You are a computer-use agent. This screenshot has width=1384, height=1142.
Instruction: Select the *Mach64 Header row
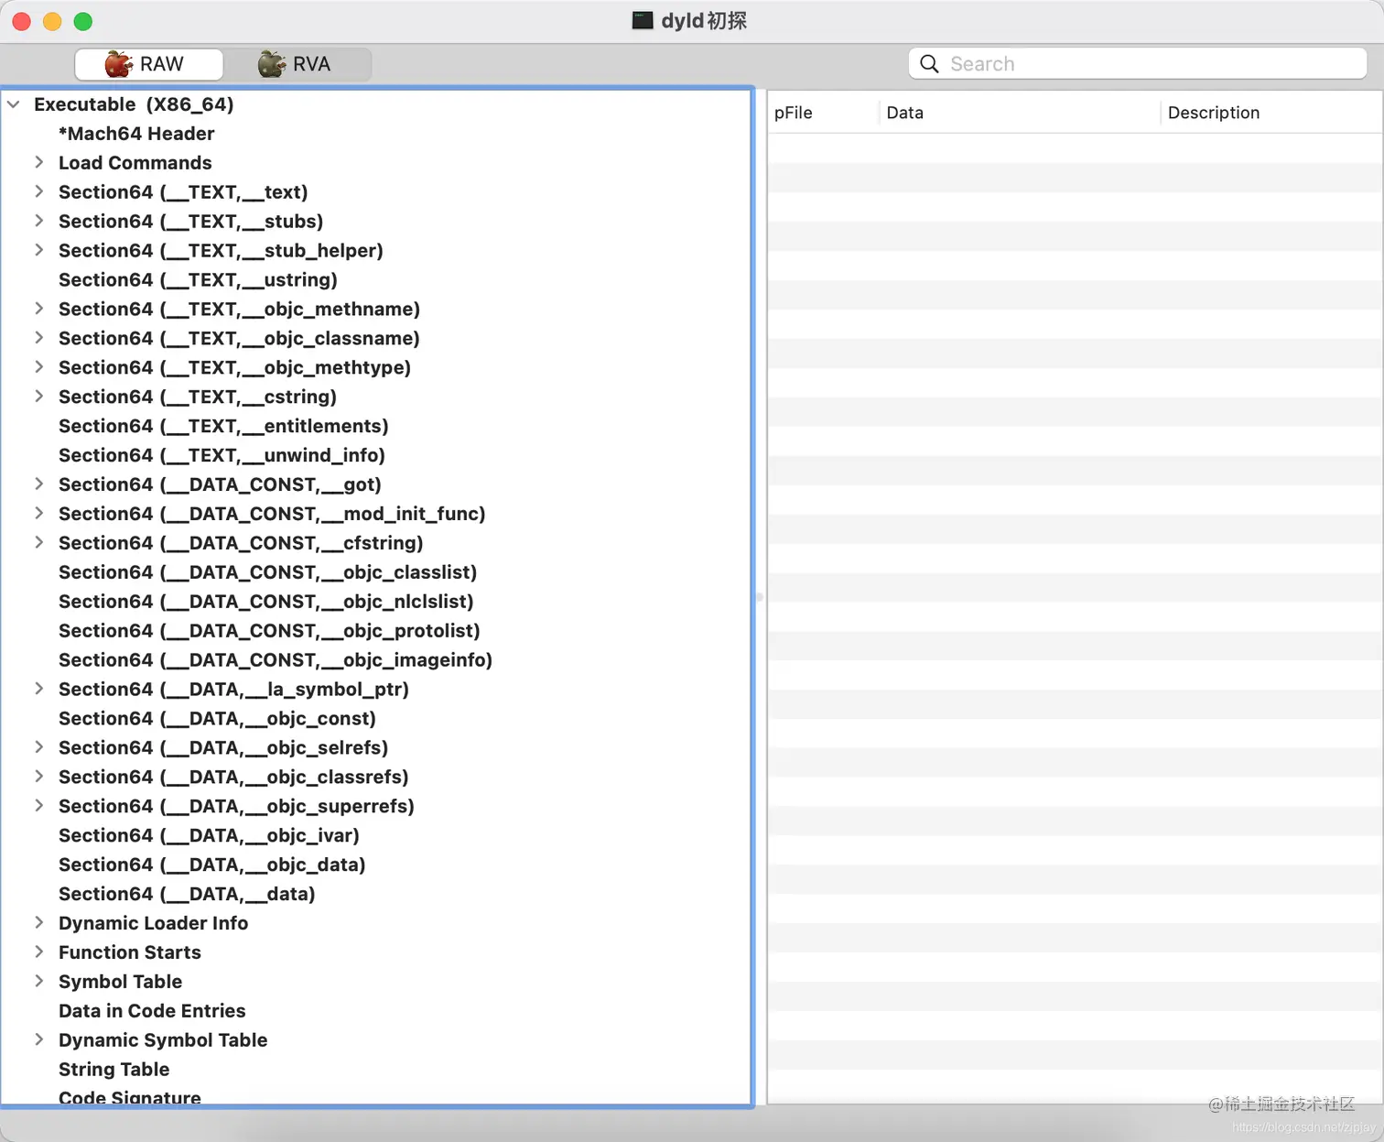tap(376, 134)
